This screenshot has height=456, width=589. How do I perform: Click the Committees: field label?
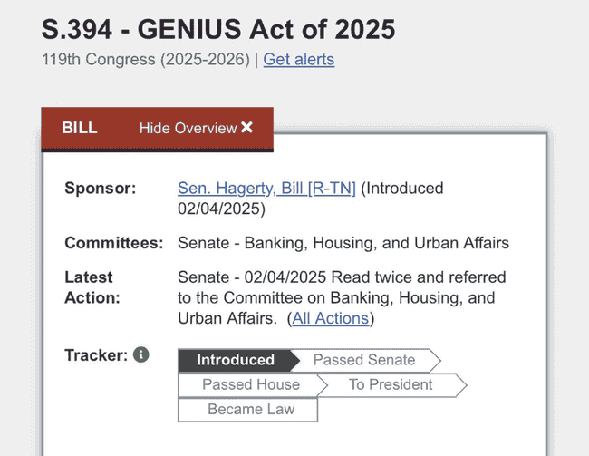(x=114, y=243)
